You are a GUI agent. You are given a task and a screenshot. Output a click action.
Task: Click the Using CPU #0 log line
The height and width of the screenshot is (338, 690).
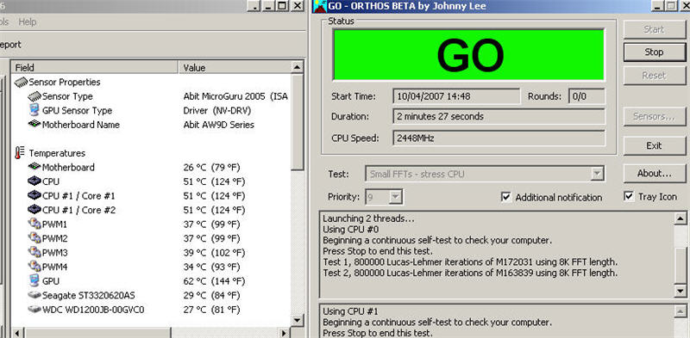(350, 229)
